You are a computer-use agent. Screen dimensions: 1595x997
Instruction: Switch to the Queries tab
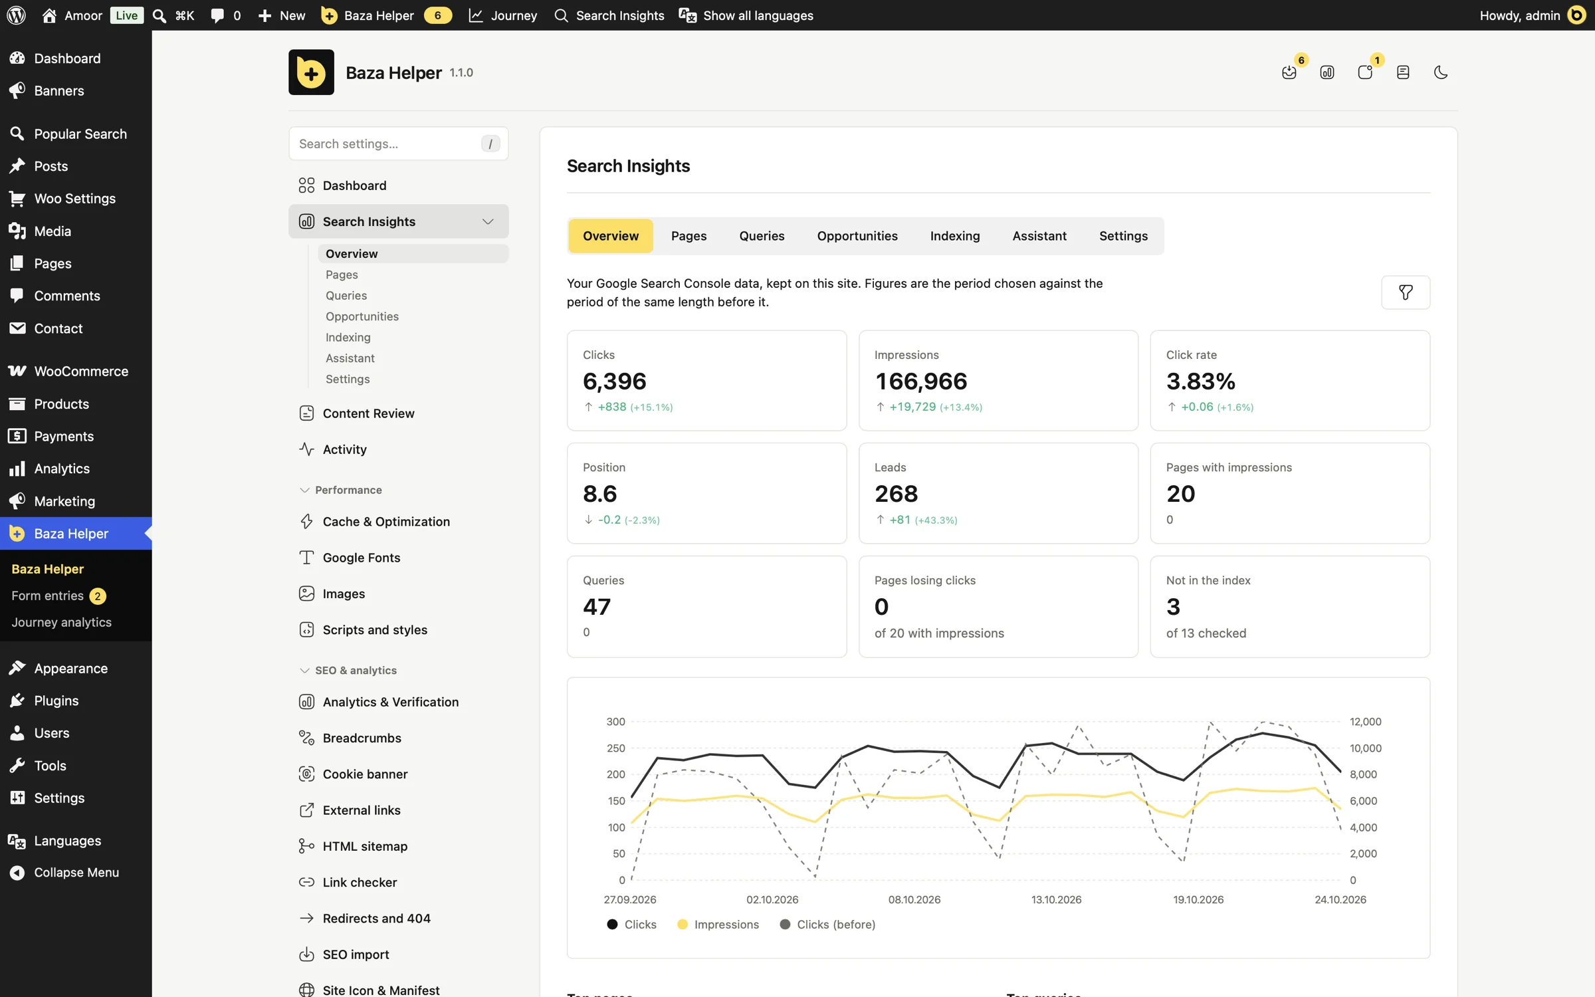point(762,235)
